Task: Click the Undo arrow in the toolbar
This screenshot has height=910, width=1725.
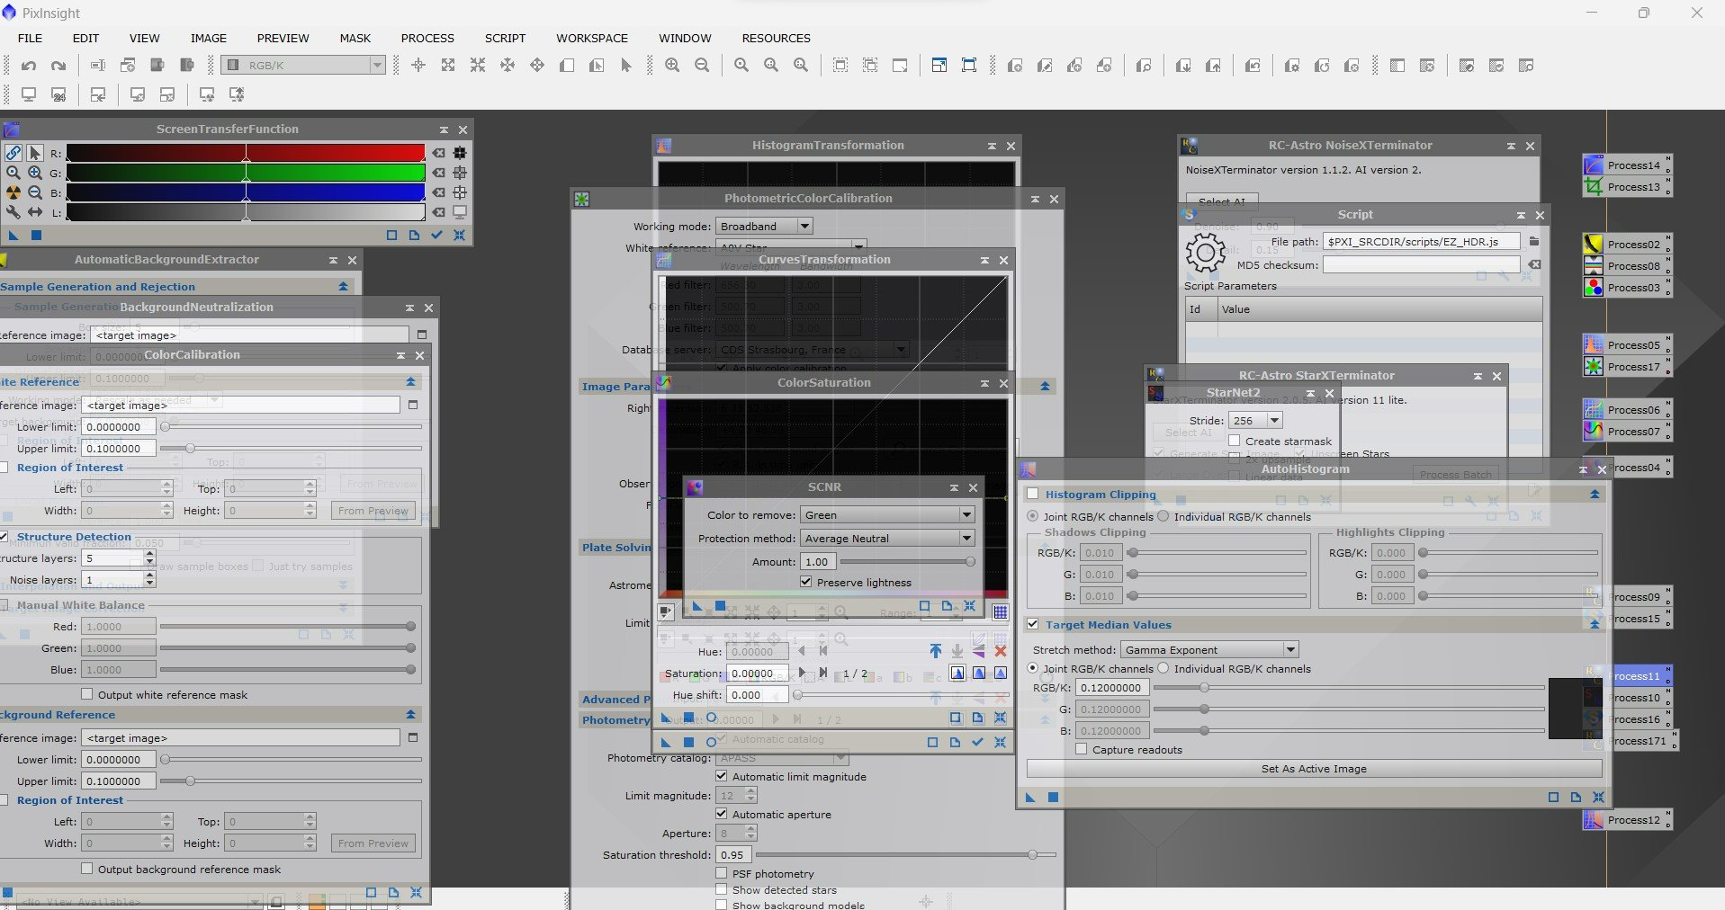Action: [x=29, y=66]
